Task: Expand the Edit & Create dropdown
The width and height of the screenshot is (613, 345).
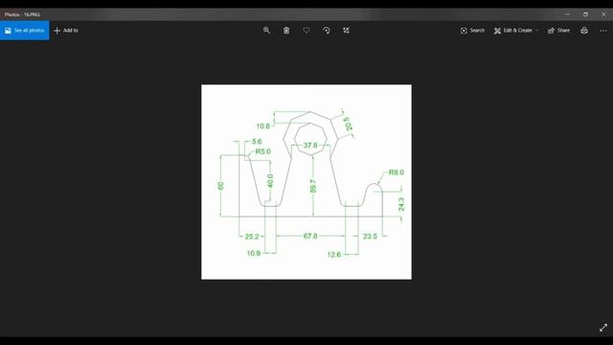Action: (x=516, y=30)
